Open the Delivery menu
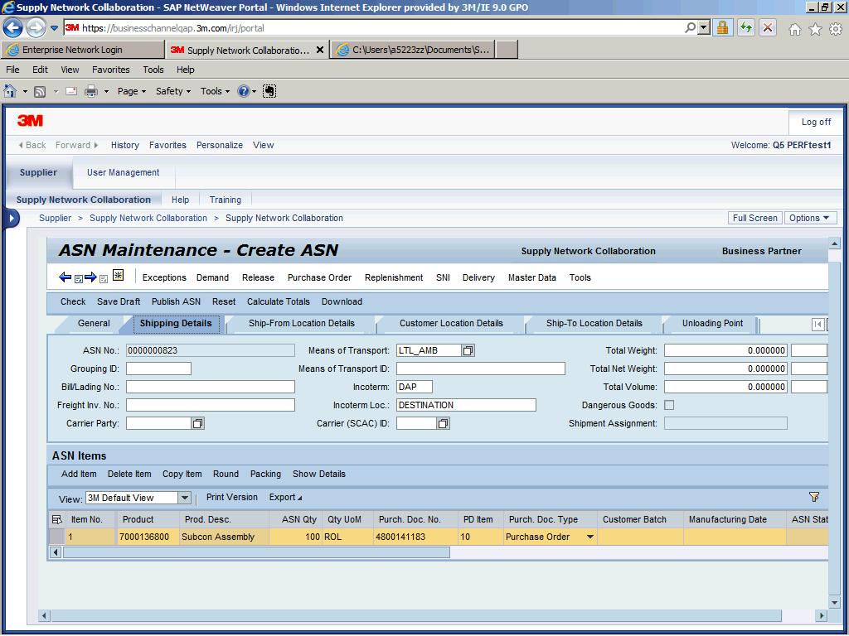 (478, 277)
